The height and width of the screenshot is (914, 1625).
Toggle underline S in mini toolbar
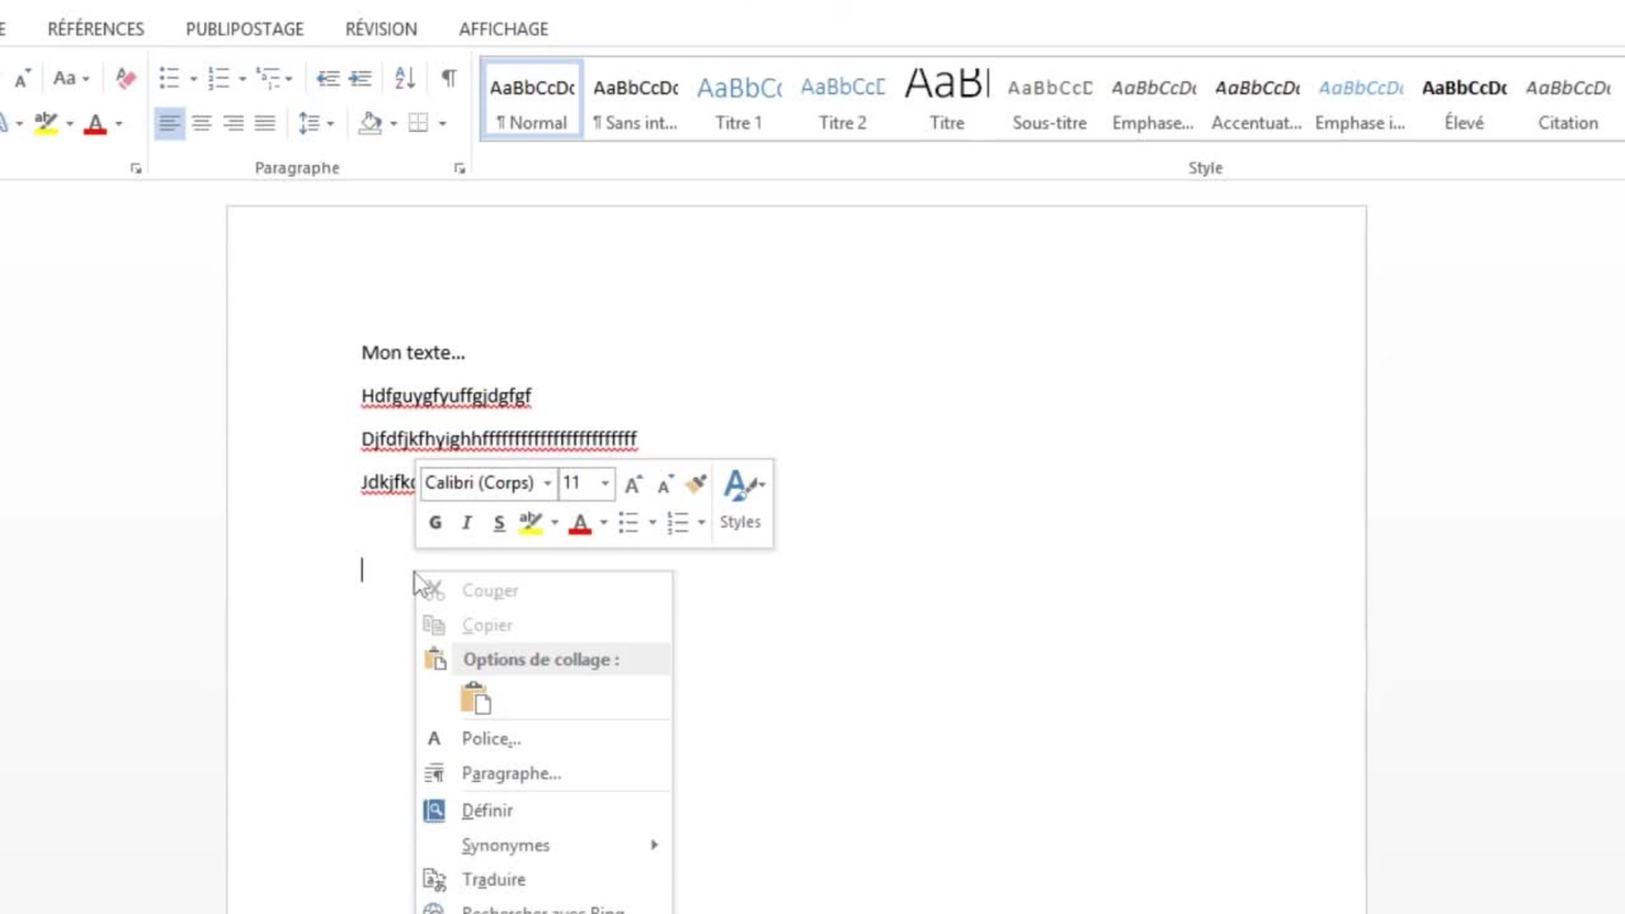coord(499,523)
